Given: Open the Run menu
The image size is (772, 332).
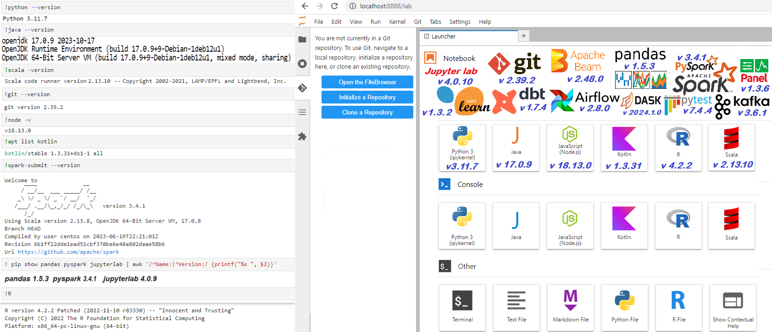Looking at the screenshot, I should (376, 22).
